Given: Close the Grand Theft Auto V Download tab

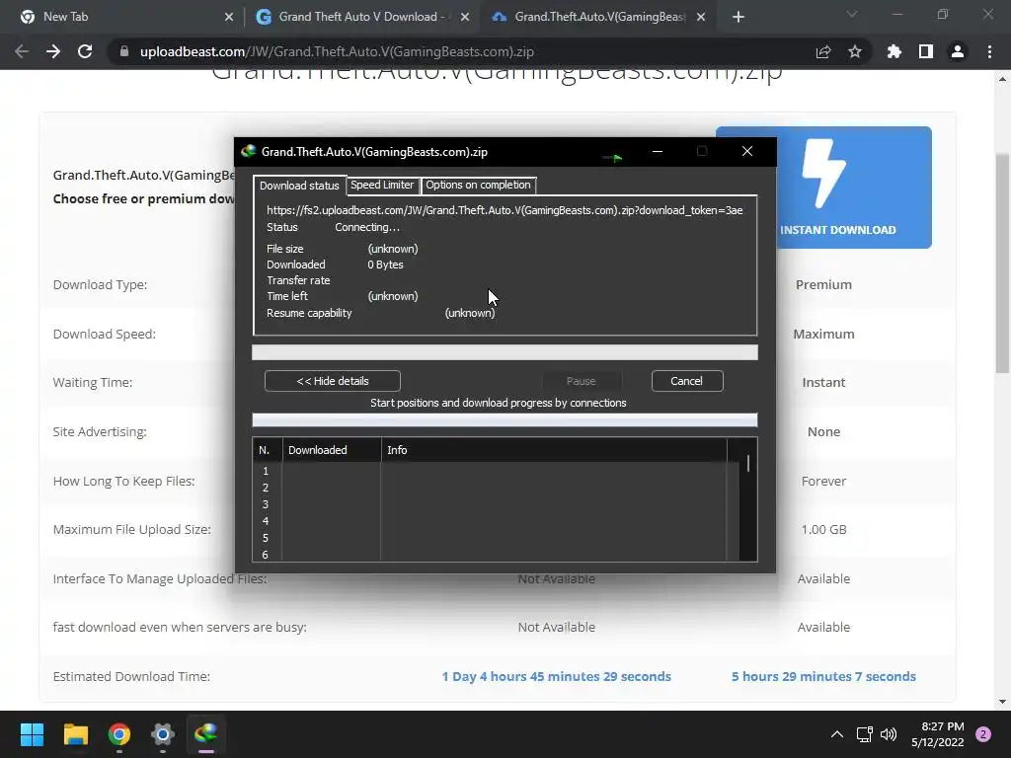Looking at the screenshot, I should click(465, 18).
